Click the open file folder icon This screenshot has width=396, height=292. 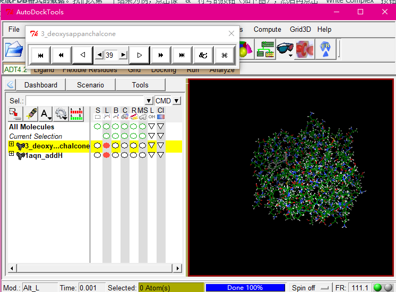pos(13,49)
